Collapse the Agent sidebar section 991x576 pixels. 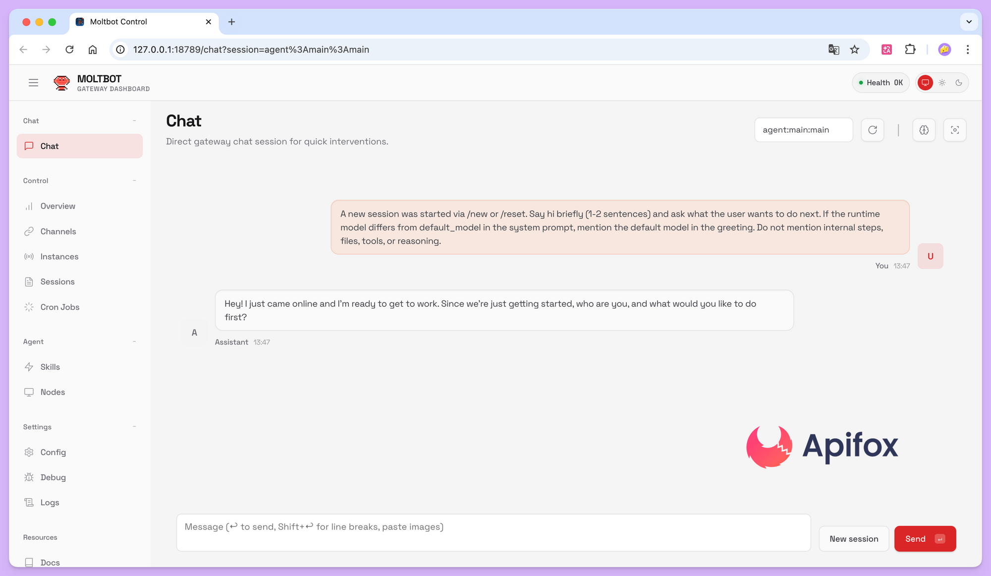tap(134, 342)
